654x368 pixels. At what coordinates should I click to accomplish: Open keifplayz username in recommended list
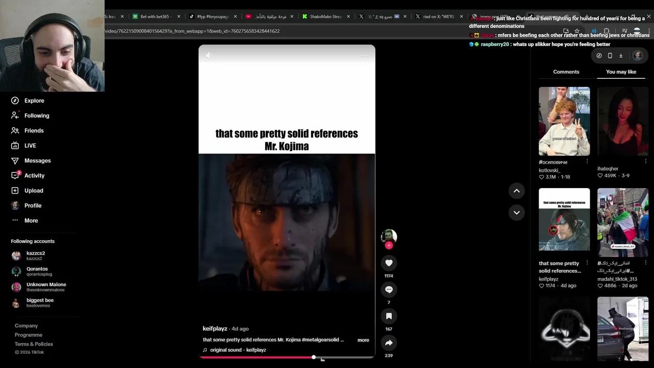coord(549,279)
